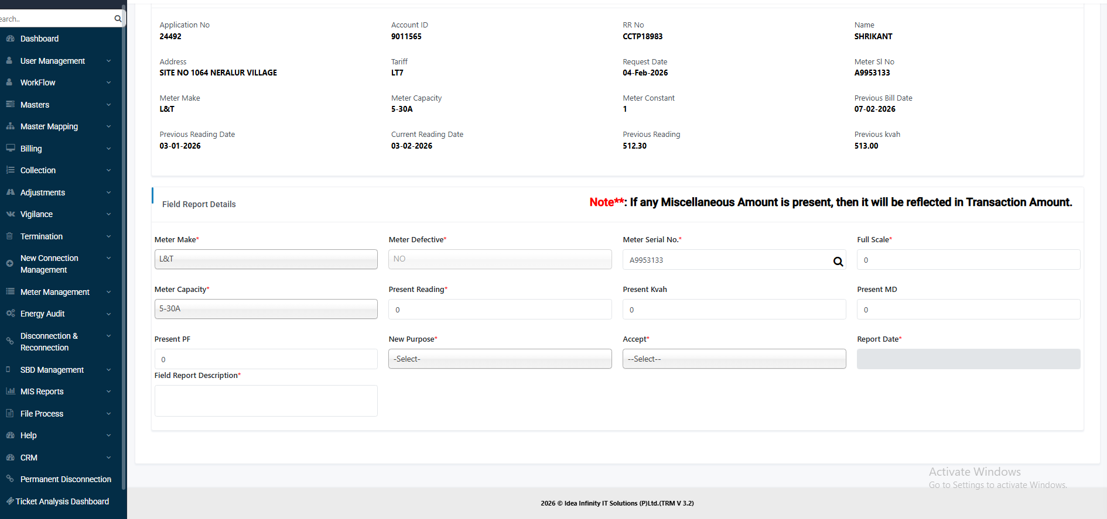
Task: Click the Meter Serial No. search icon
Action: pos(838,262)
